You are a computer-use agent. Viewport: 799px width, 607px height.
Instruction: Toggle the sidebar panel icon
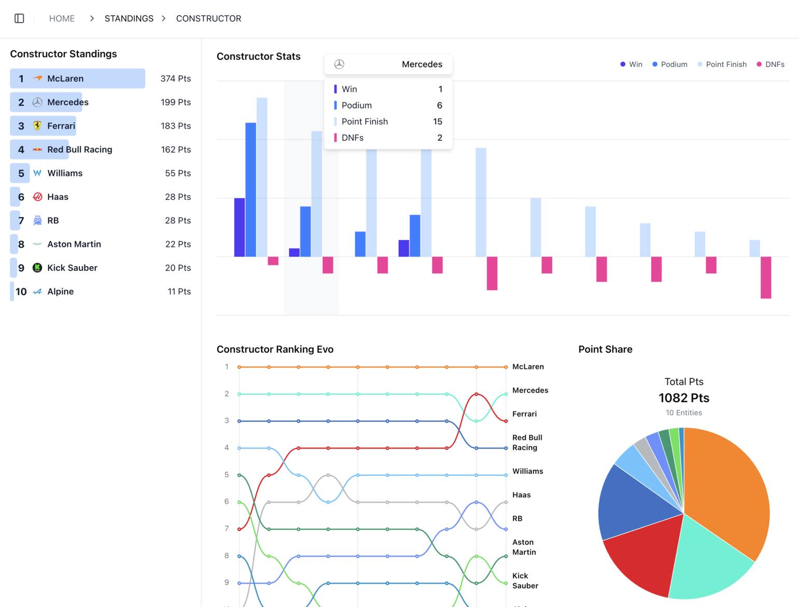point(19,18)
